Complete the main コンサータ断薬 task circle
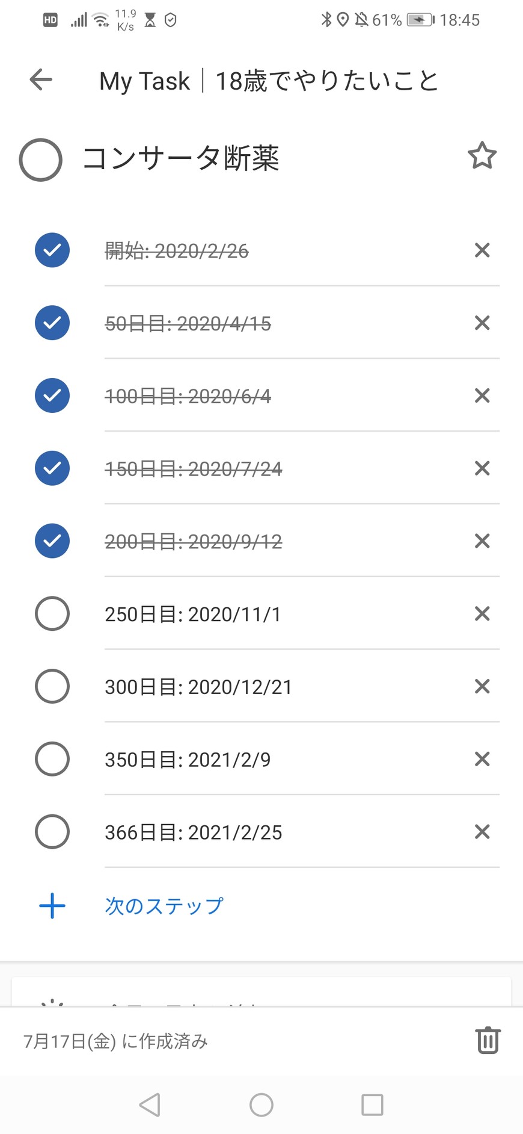The width and height of the screenshot is (523, 1134). pos(41,160)
